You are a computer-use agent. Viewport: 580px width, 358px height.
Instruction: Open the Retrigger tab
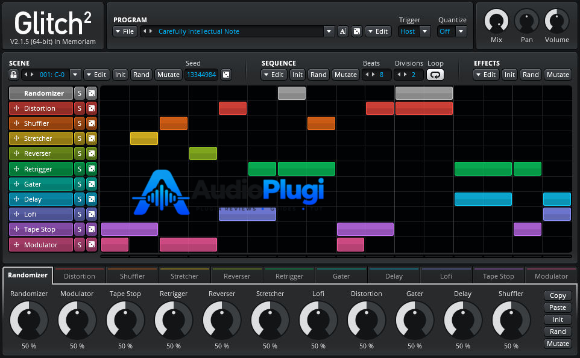[289, 276]
